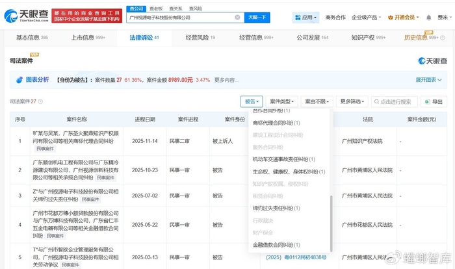
Task: Open the 商务合作 link
Action: pyautogui.click(x=335, y=18)
